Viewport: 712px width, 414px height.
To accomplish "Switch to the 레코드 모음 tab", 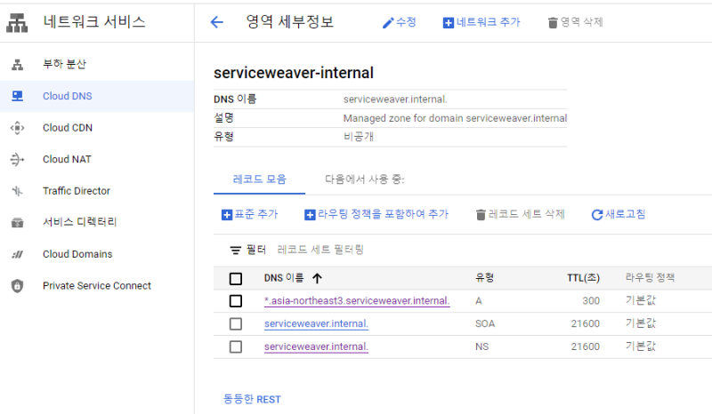I will pyautogui.click(x=259, y=179).
